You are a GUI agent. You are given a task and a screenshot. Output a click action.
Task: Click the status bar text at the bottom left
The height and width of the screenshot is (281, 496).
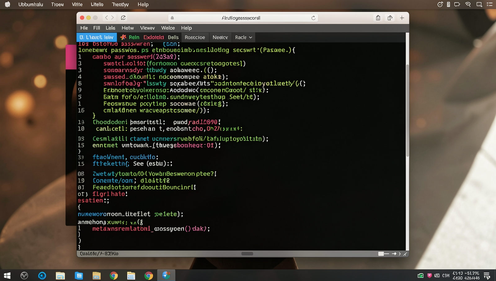(x=99, y=254)
